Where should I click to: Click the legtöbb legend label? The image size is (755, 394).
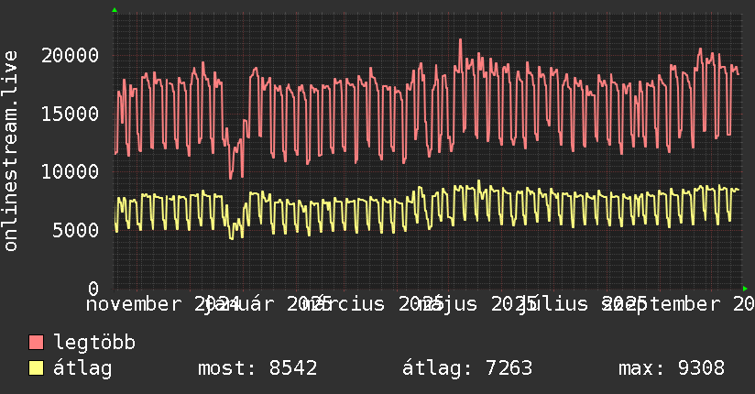94,342
